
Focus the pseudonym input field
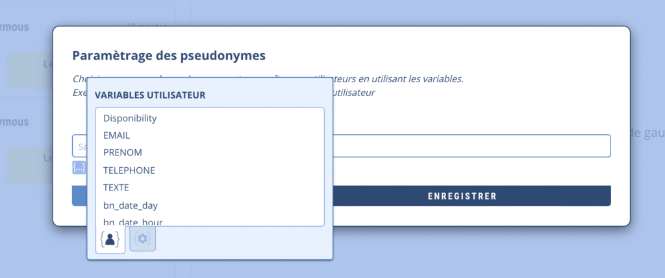pos(471,146)
